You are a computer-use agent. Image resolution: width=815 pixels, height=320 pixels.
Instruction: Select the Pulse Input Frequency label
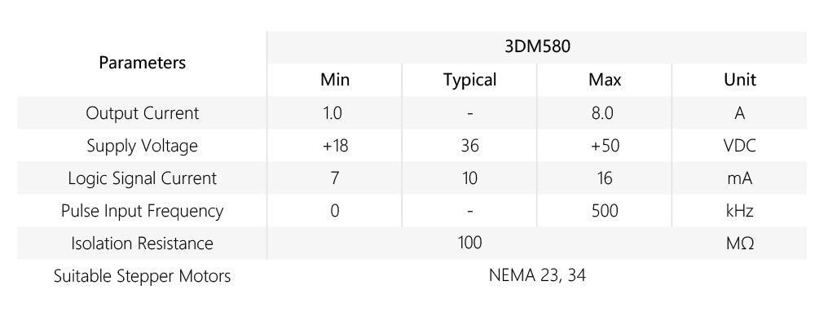click(142, 211)
